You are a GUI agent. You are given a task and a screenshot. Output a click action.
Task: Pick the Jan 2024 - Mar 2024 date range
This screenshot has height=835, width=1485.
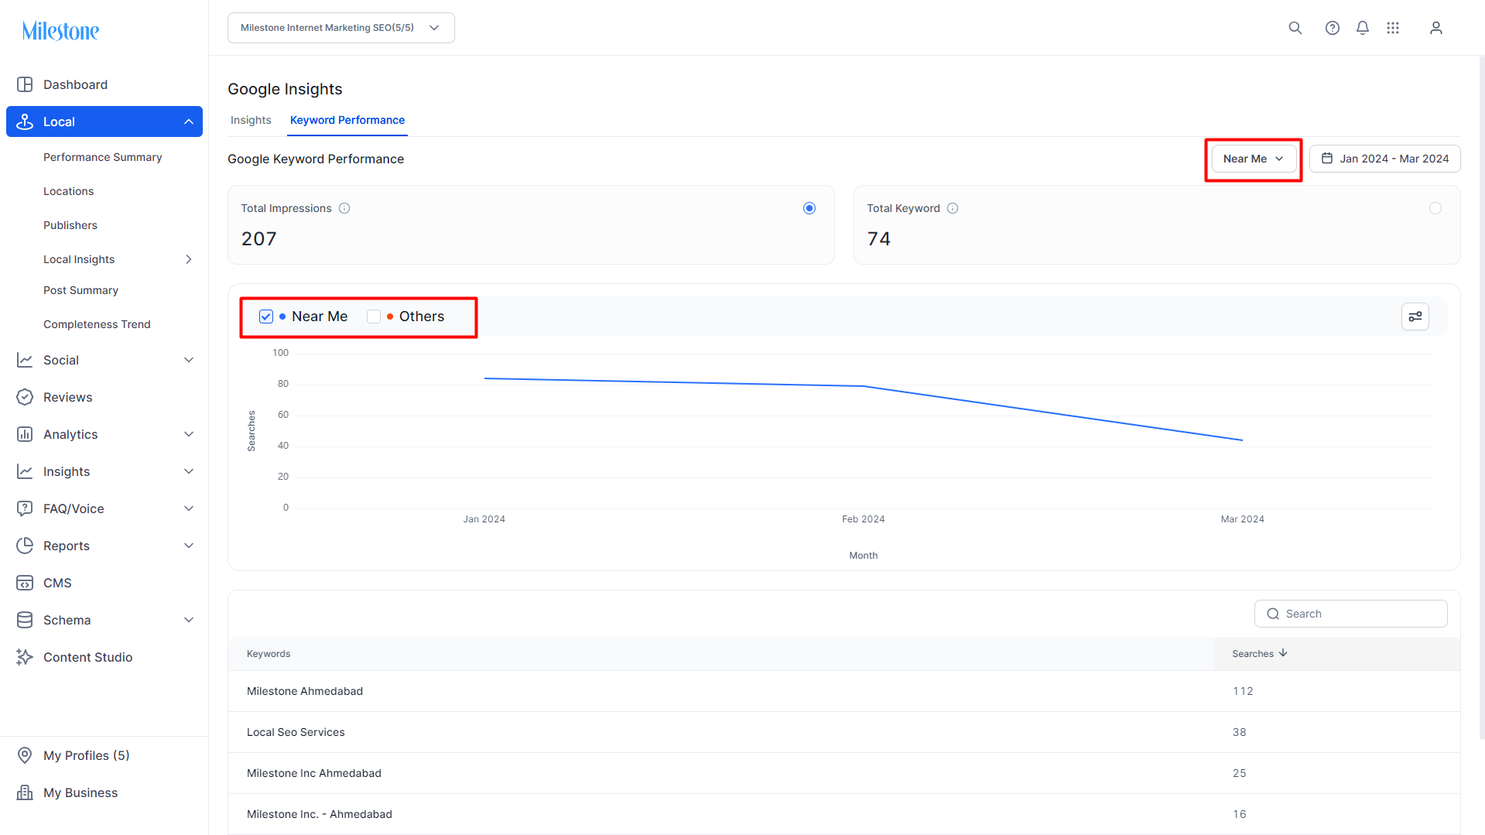[x=1385, y=159]
